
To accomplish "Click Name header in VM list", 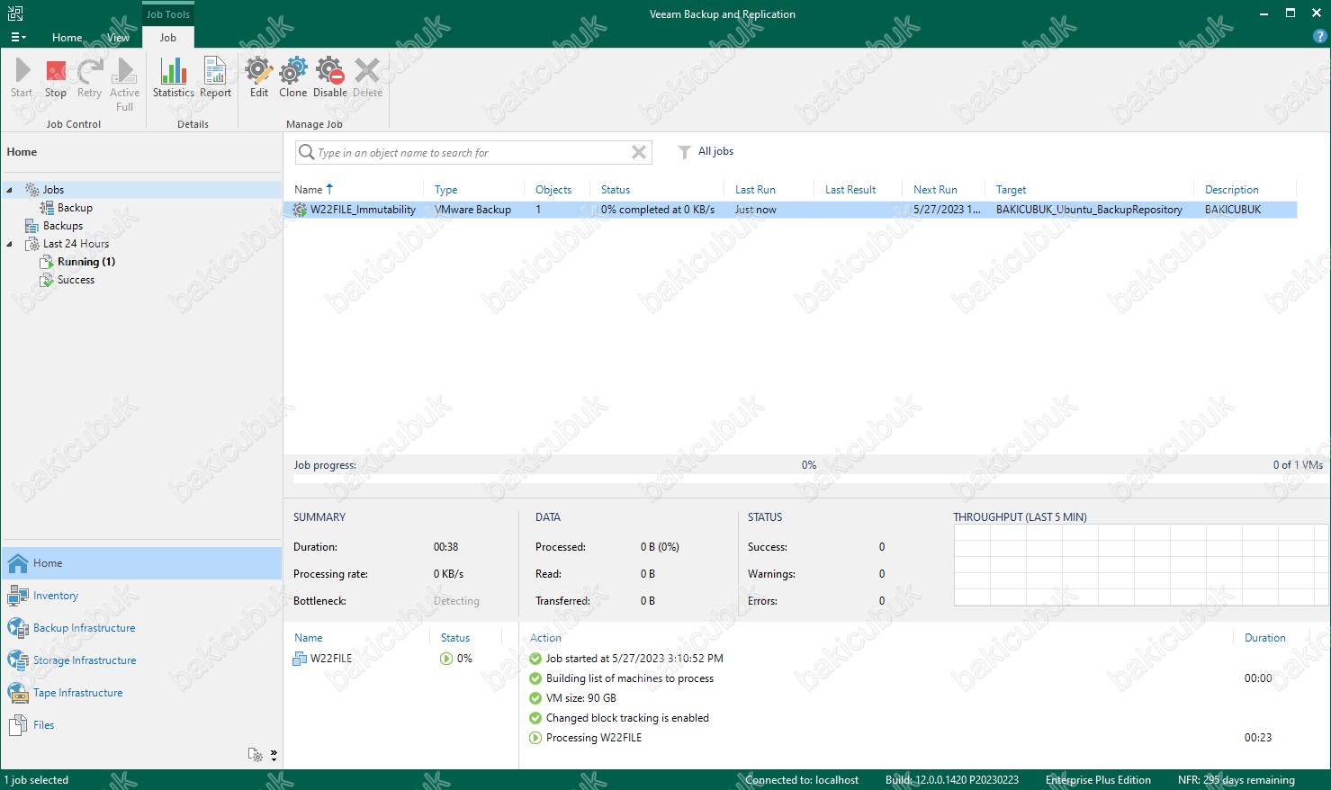I will 309,638.
